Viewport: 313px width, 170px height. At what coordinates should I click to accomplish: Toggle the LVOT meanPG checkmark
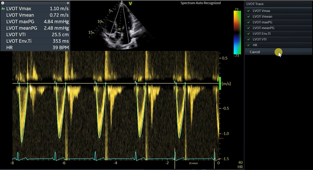(x=248, y=28)
